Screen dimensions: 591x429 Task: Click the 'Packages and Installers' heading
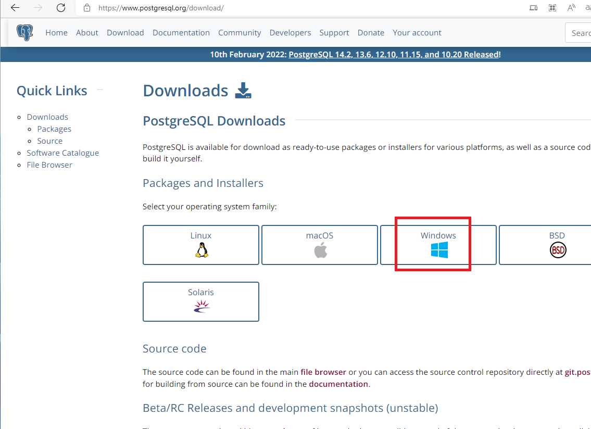203,183
